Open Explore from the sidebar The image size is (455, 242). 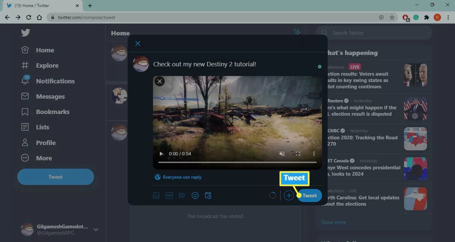click(x=40, y=66)
